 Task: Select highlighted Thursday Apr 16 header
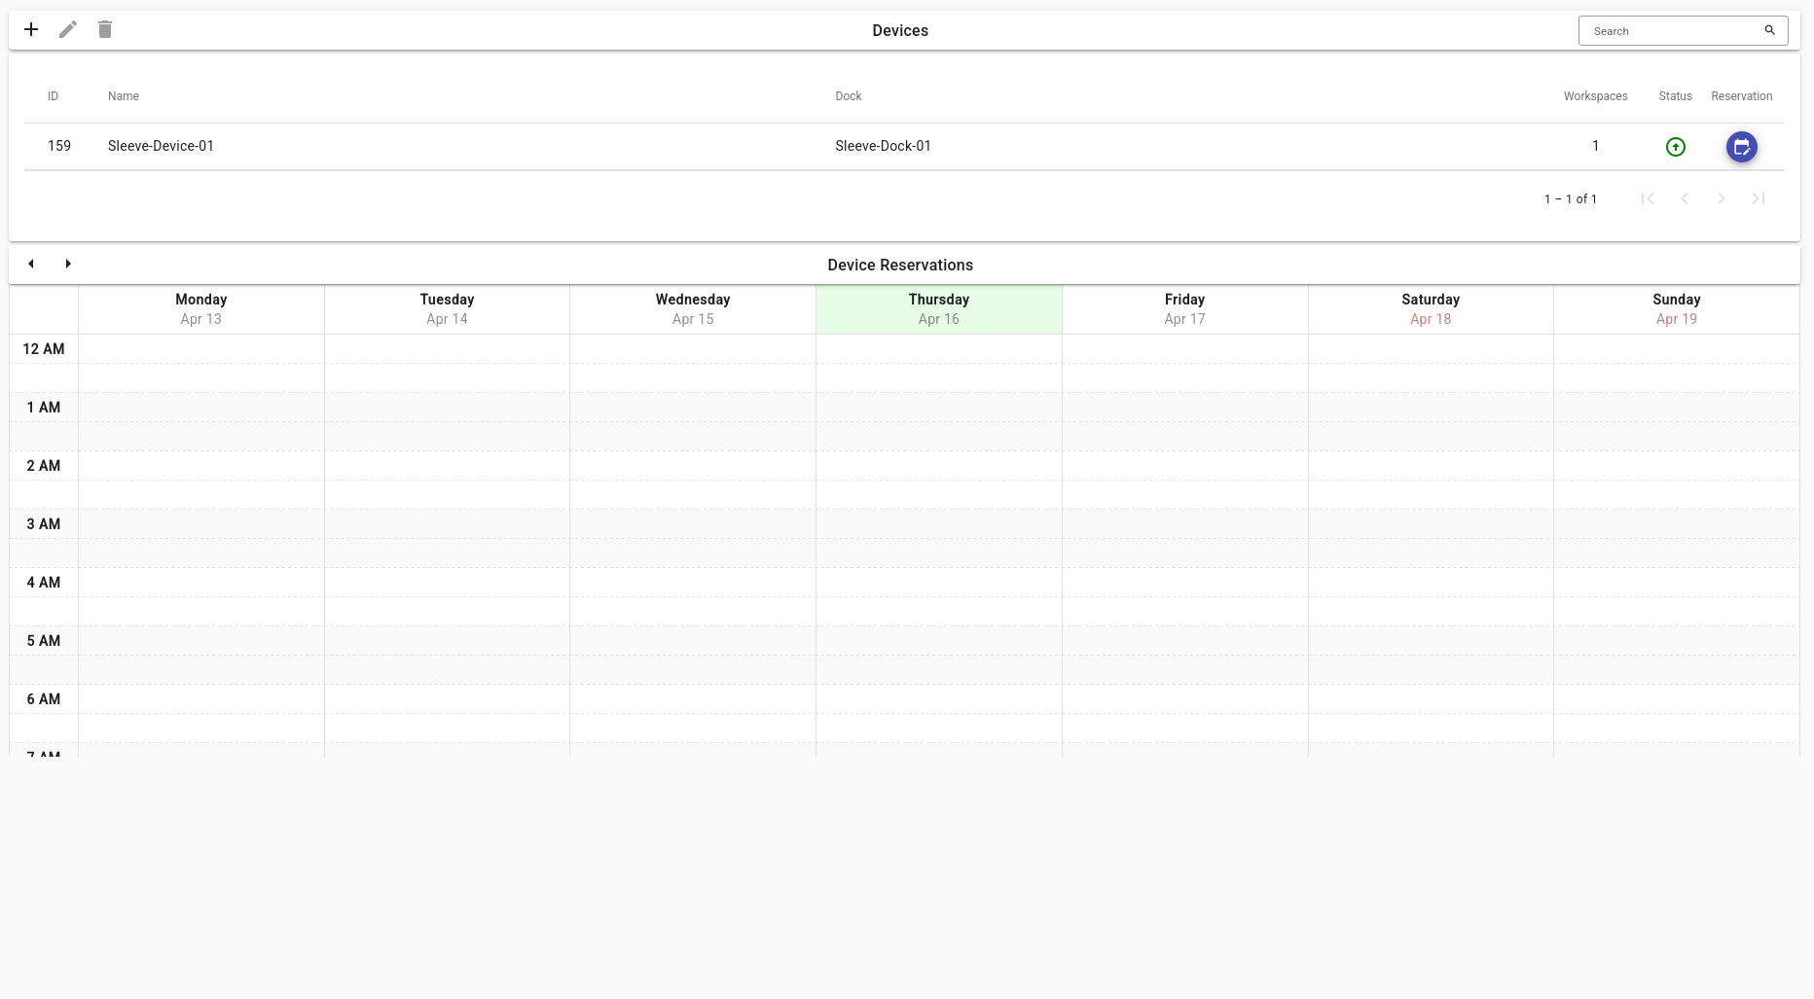tap(939, 309)
